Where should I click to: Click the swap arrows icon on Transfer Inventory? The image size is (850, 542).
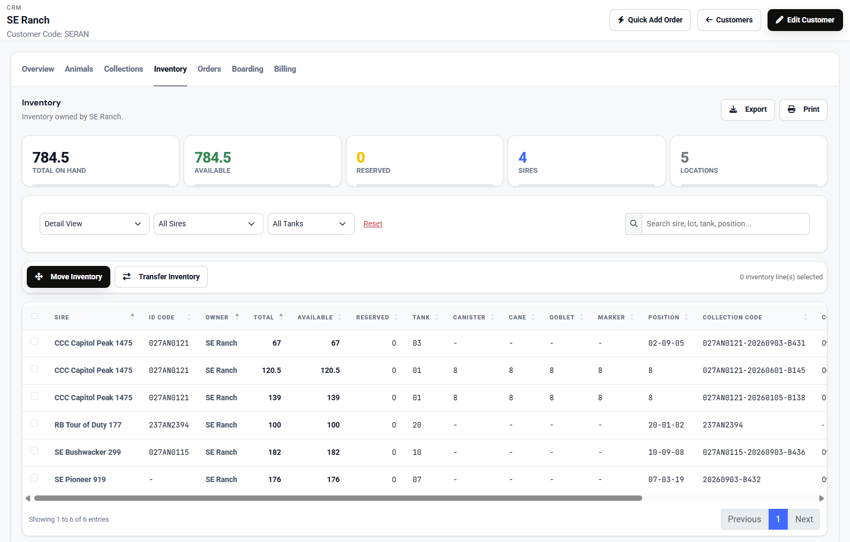(127, 277)
